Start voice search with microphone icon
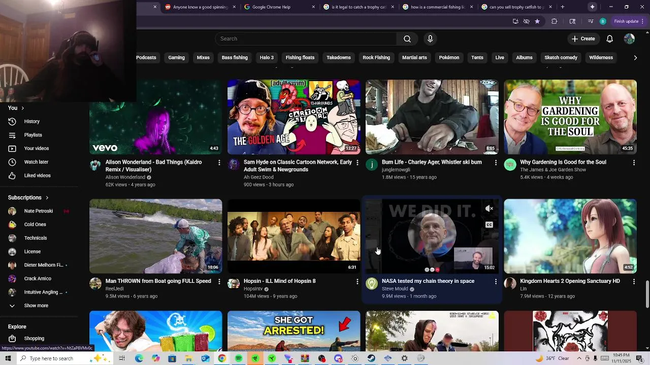 [430, 39]
